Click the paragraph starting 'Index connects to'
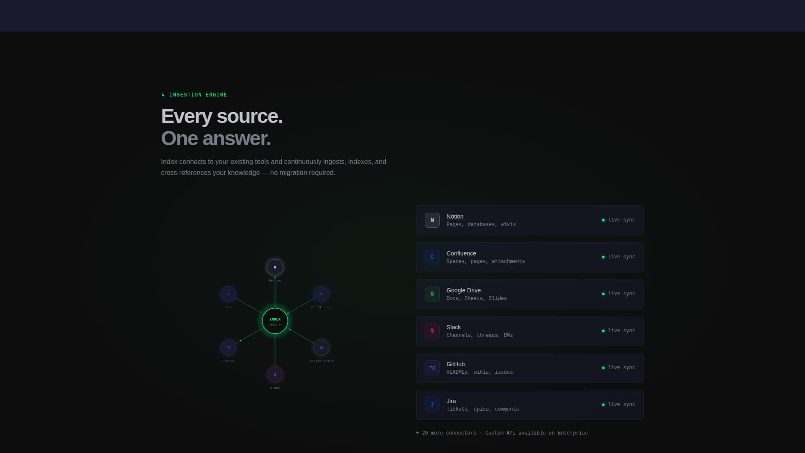Image resolution: width=805 pixels, height=453 pixels. (x=273, y=167)
